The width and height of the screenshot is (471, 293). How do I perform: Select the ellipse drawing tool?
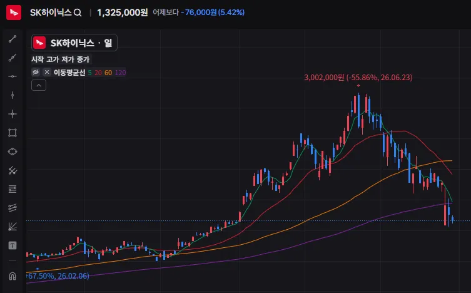tap(13, 152)
